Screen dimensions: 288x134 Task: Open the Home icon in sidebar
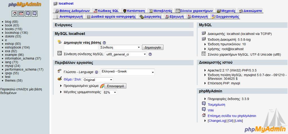pos(15,14)
